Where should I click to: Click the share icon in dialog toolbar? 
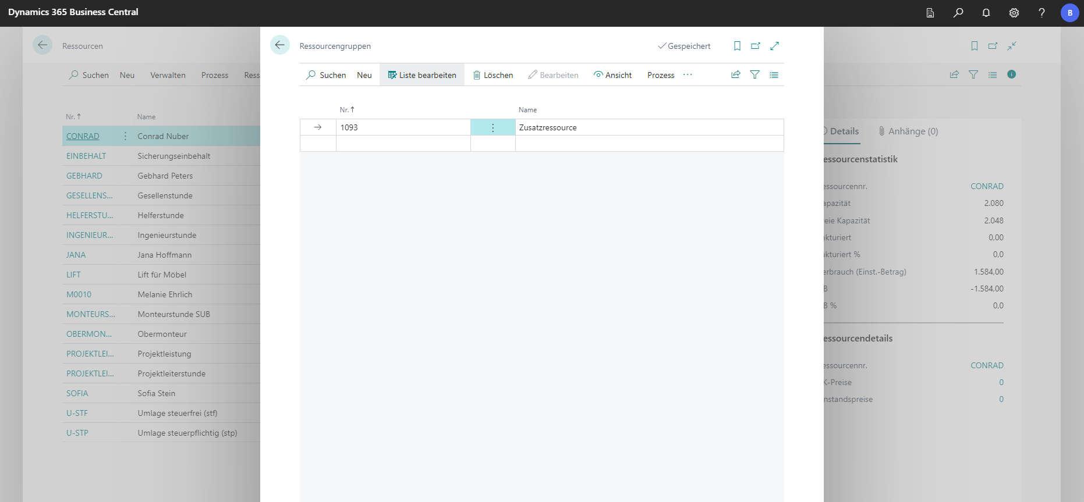pos(736,74)
